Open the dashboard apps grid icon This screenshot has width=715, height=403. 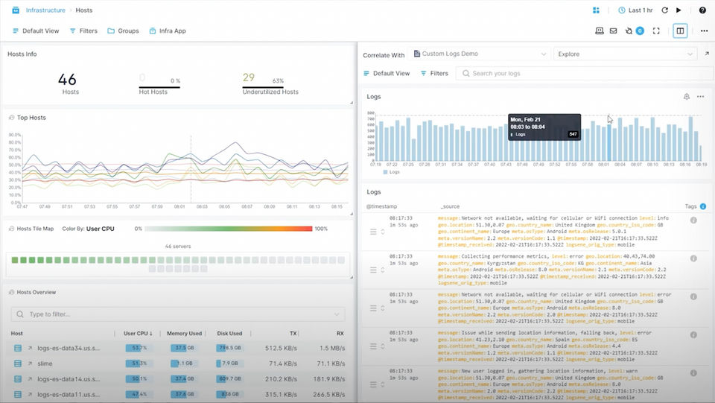click(596, 10)
